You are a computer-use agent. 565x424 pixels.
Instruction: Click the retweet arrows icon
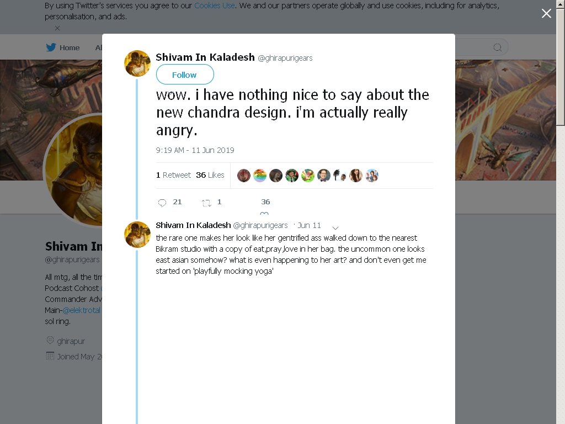click(x=206, y=203)
